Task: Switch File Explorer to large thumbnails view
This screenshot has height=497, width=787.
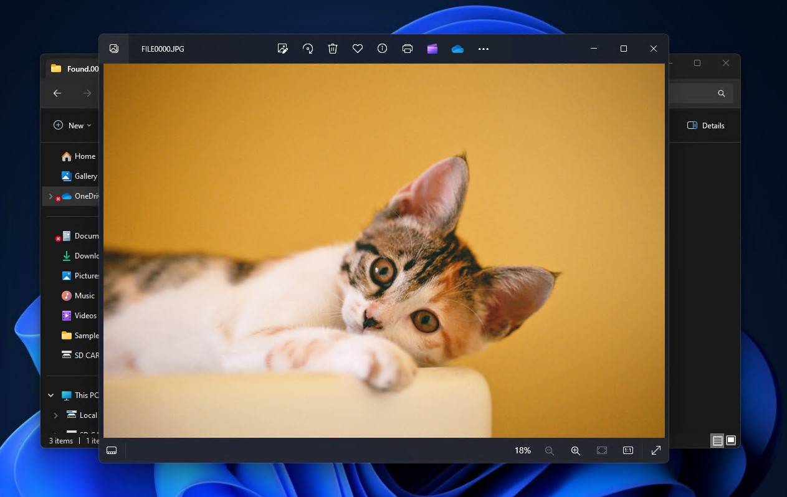Action: pyautogui.click(x=731, y=440)
